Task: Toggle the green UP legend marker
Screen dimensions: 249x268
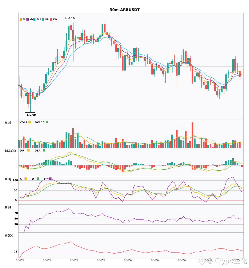Action: [43, 19]
